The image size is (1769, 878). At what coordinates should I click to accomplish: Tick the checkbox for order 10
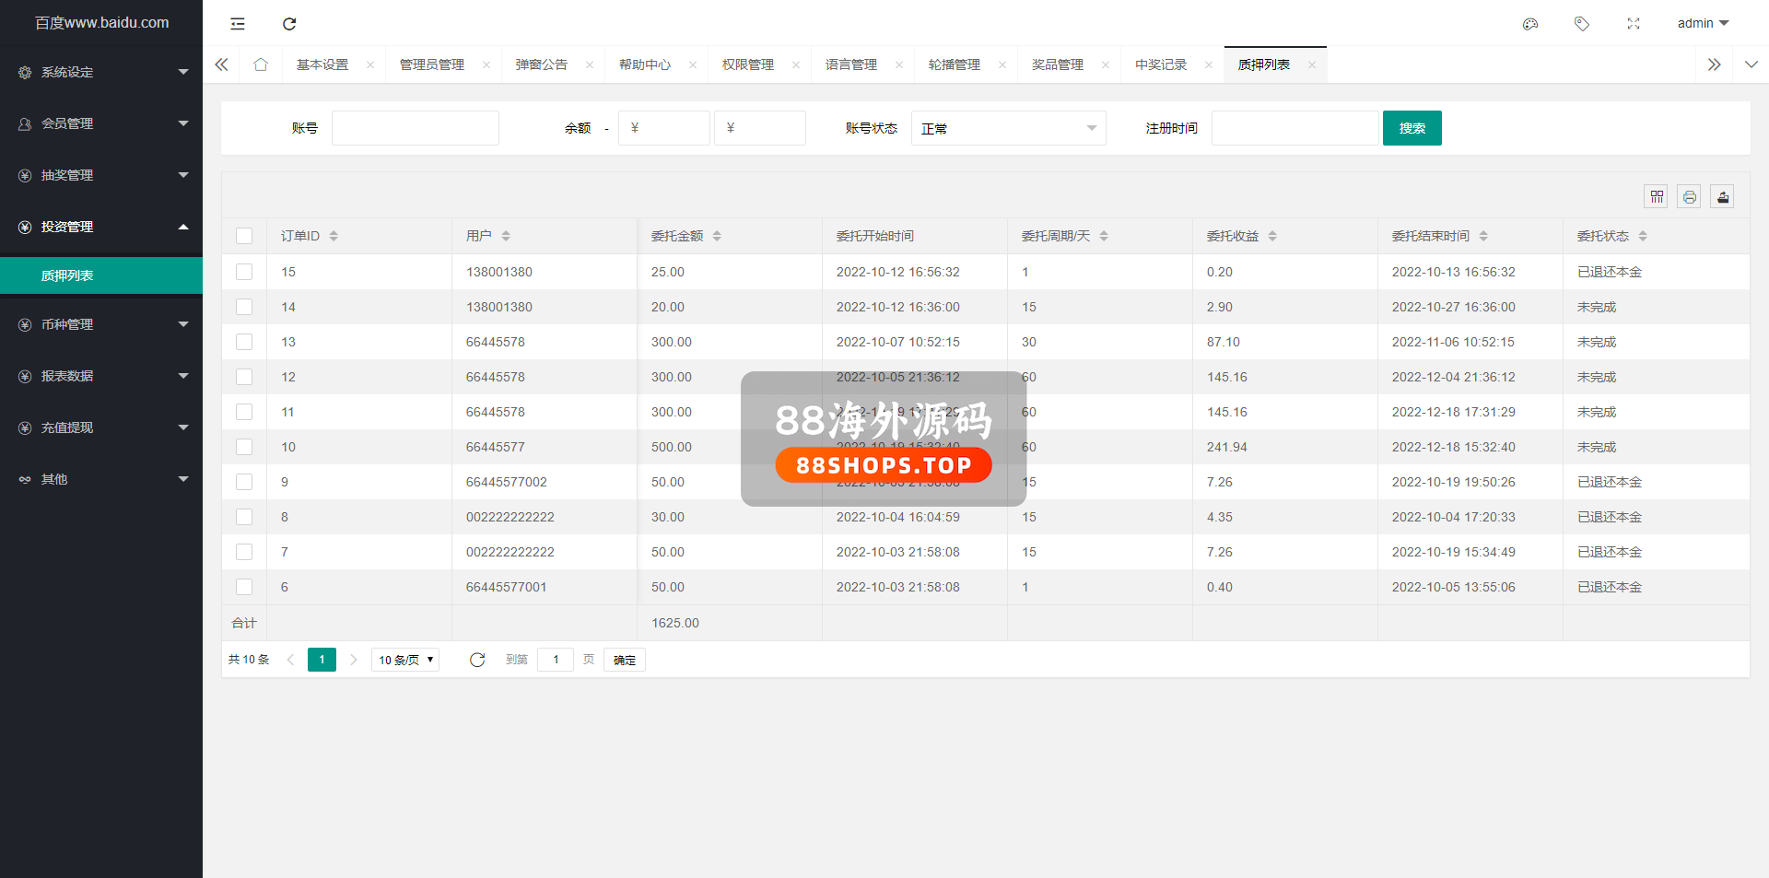244,447
